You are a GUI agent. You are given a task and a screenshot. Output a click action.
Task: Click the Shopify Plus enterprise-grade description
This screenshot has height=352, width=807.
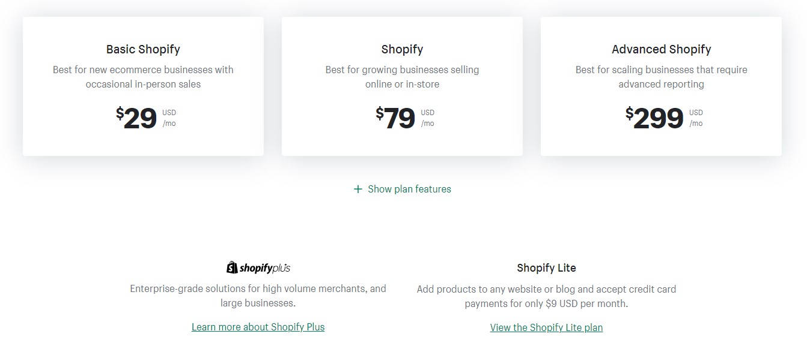258,296
